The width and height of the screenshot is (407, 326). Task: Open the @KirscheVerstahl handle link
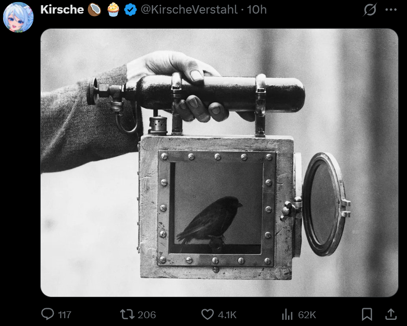pyautogui.click(x=189, y=9)
